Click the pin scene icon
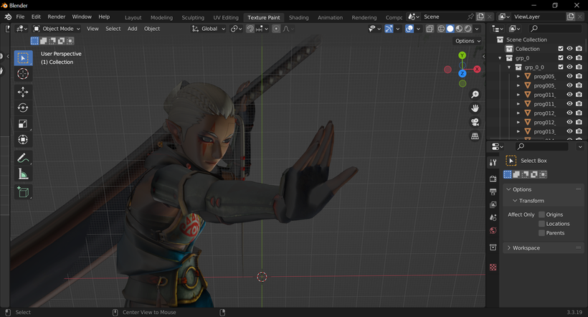 tap(470, 17)
